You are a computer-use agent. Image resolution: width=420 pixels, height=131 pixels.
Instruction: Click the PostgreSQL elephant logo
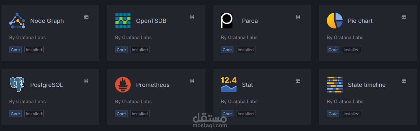17,85
